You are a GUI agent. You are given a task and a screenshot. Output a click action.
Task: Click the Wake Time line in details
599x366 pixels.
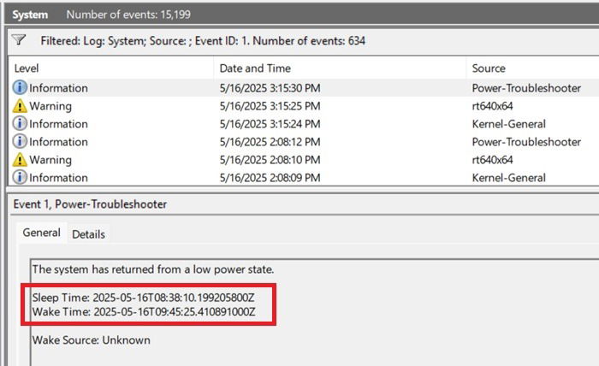pos(144,312)
